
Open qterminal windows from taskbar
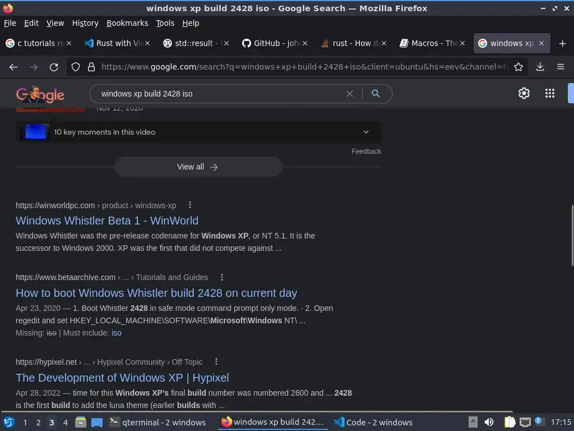(158, 423)
